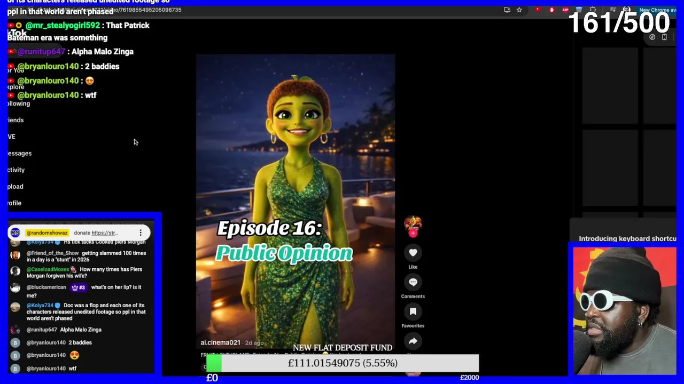The image size is (684, 384).
Task: Click Friend_of_the_Show's chat avatar
Action: click(x=15, y=255)
